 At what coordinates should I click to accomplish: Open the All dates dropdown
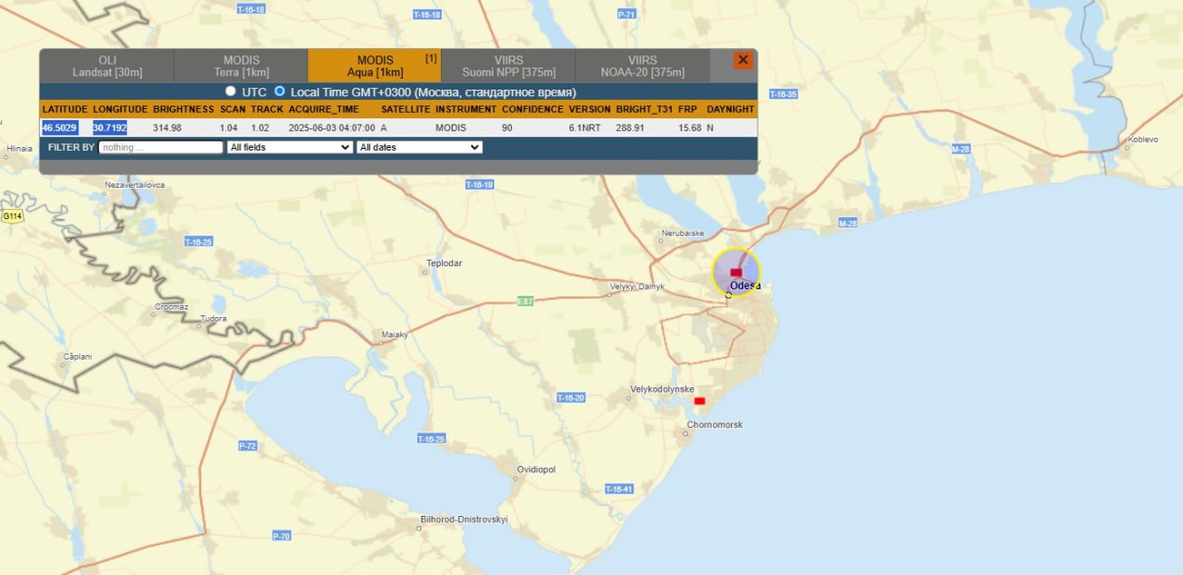[x=420, y=147]
